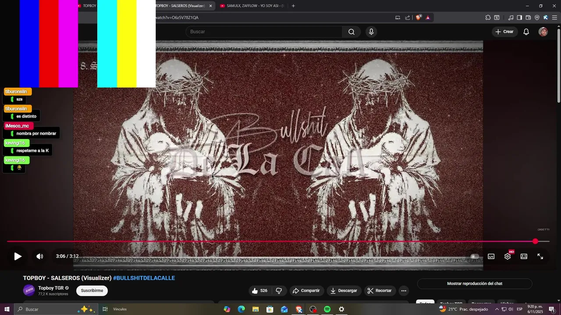The image size is (561, 315).
Task: Play the paused YouTube video
Action: coord(18,256)
